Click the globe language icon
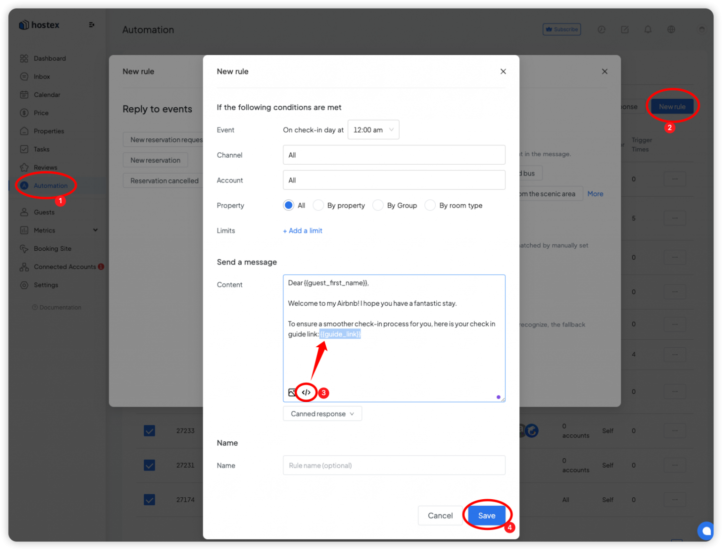 click(671, 30)
